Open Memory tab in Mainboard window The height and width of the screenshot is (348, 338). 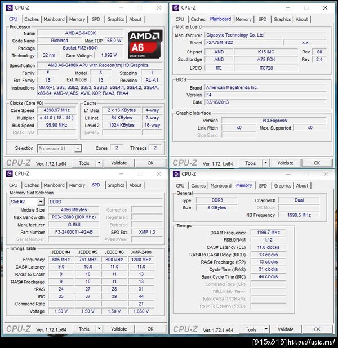(243, 19)
